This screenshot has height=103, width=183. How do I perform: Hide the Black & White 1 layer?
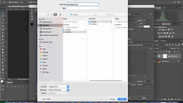(155, 56)
